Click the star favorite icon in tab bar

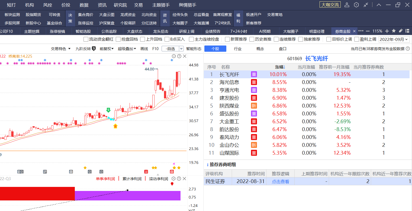click(x=394, y=31)
